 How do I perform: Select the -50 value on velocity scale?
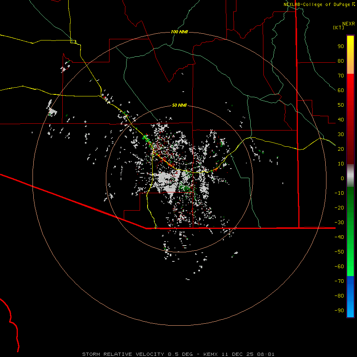click(x=339, y=252)
